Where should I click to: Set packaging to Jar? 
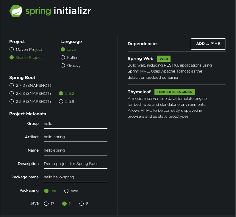click(x=46, y=191)
